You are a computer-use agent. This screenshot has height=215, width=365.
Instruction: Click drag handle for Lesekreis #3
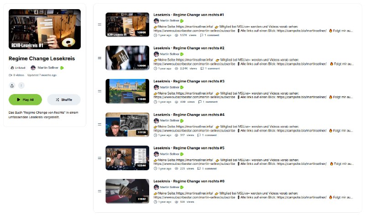pyautogui.click(x=99, y=91)
